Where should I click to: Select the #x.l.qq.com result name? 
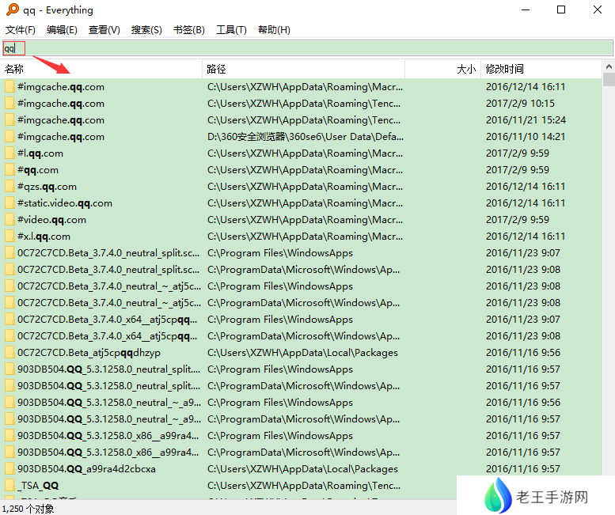(x=44, y=237)
